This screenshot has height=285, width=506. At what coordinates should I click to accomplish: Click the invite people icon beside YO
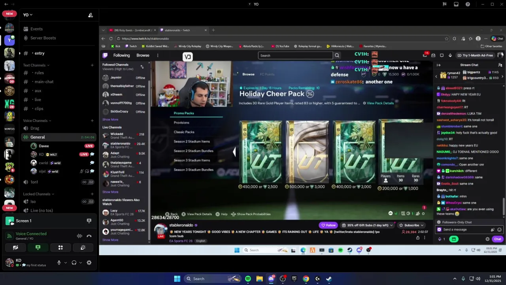click(x=91, y=15)
